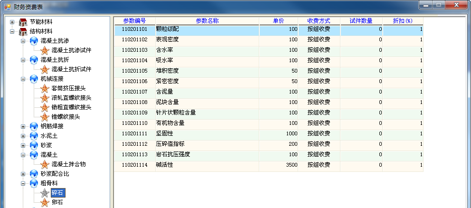Select the 锥螺纹接头 tree item

66,117
